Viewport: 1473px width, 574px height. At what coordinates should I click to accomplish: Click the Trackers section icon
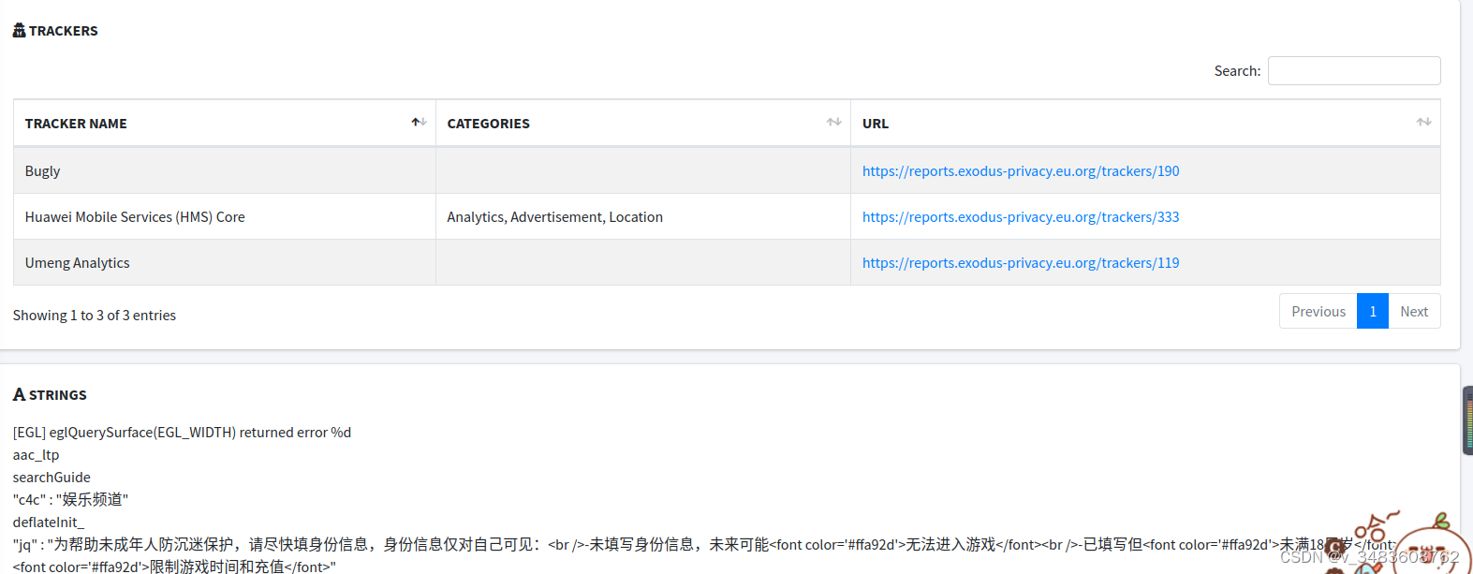click(19, 30)
